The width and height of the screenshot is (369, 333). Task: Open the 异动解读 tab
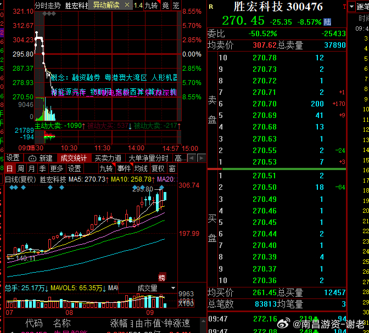pos(106,5)
